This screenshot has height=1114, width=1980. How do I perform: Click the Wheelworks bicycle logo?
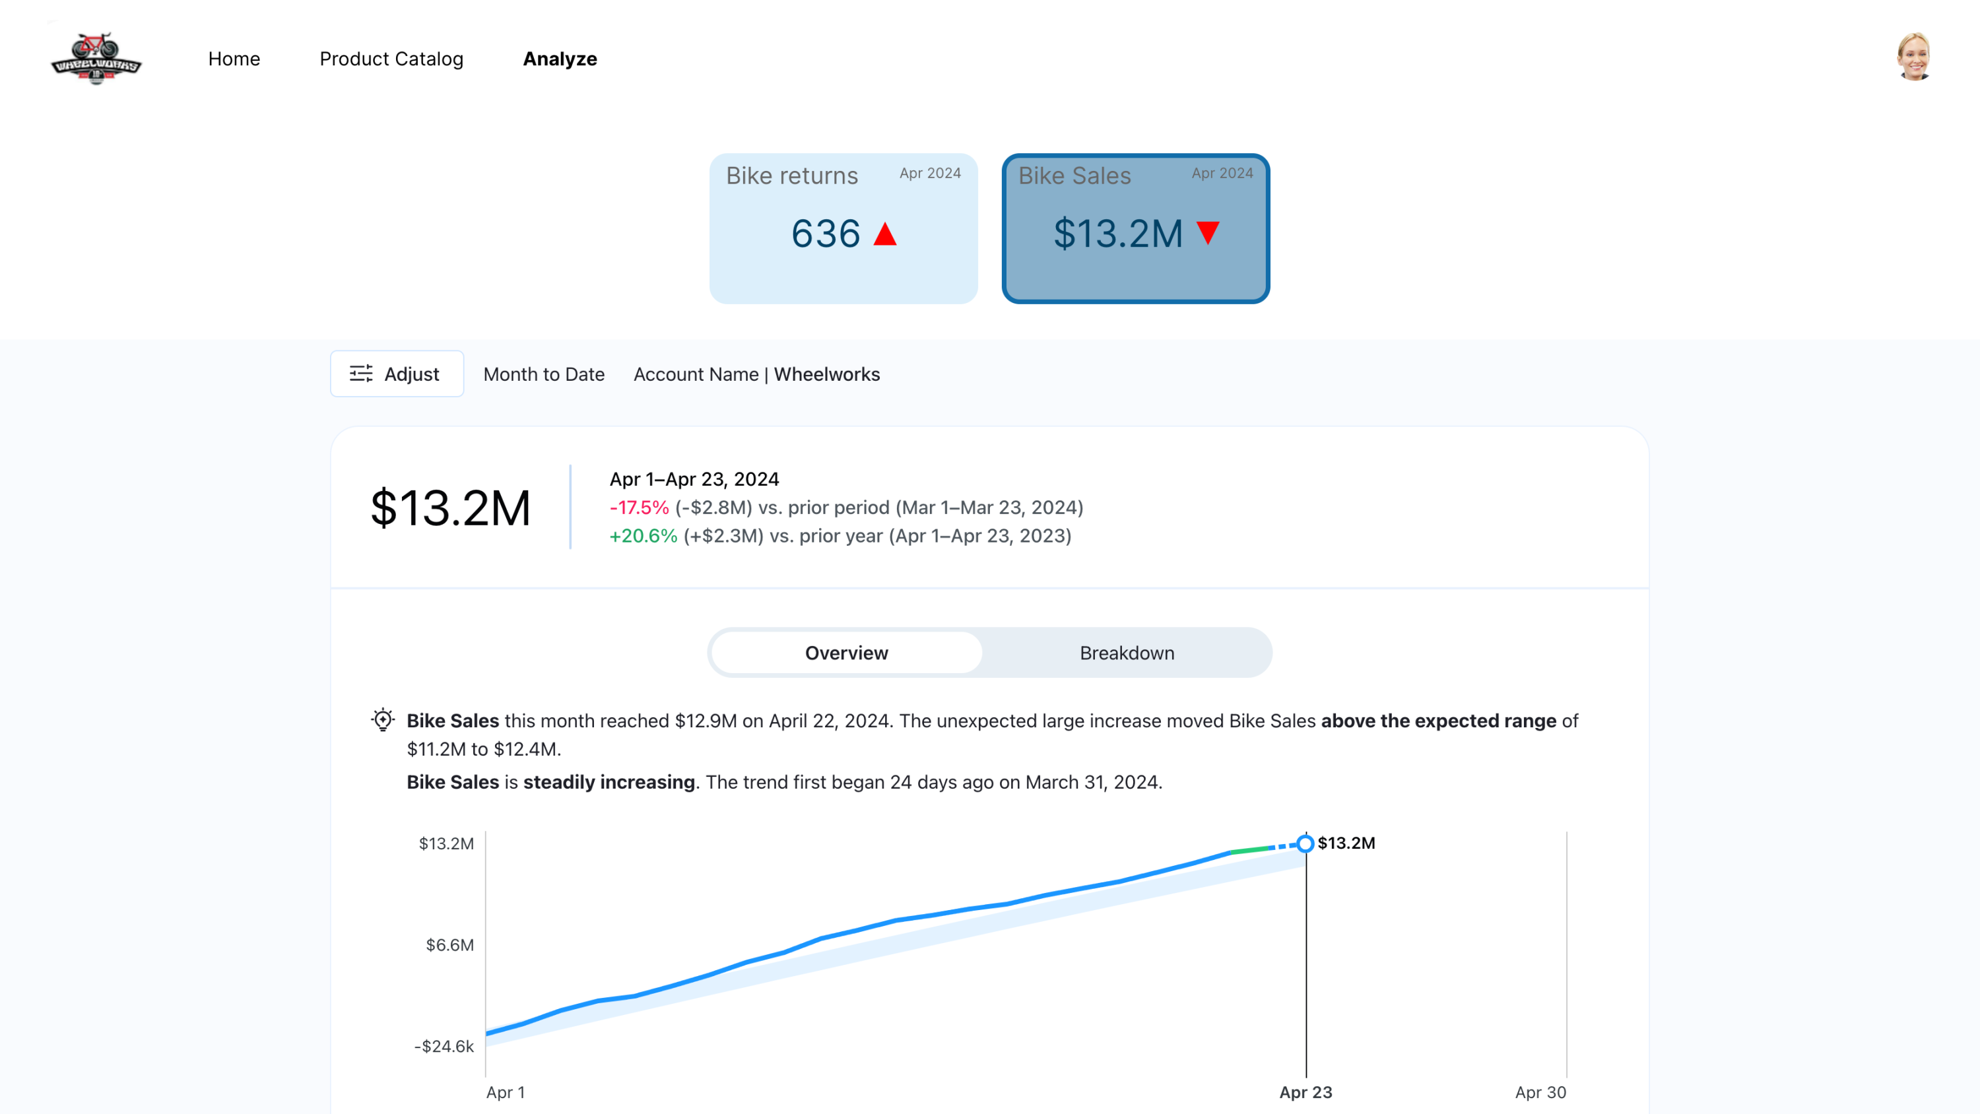tap(96, 59)
